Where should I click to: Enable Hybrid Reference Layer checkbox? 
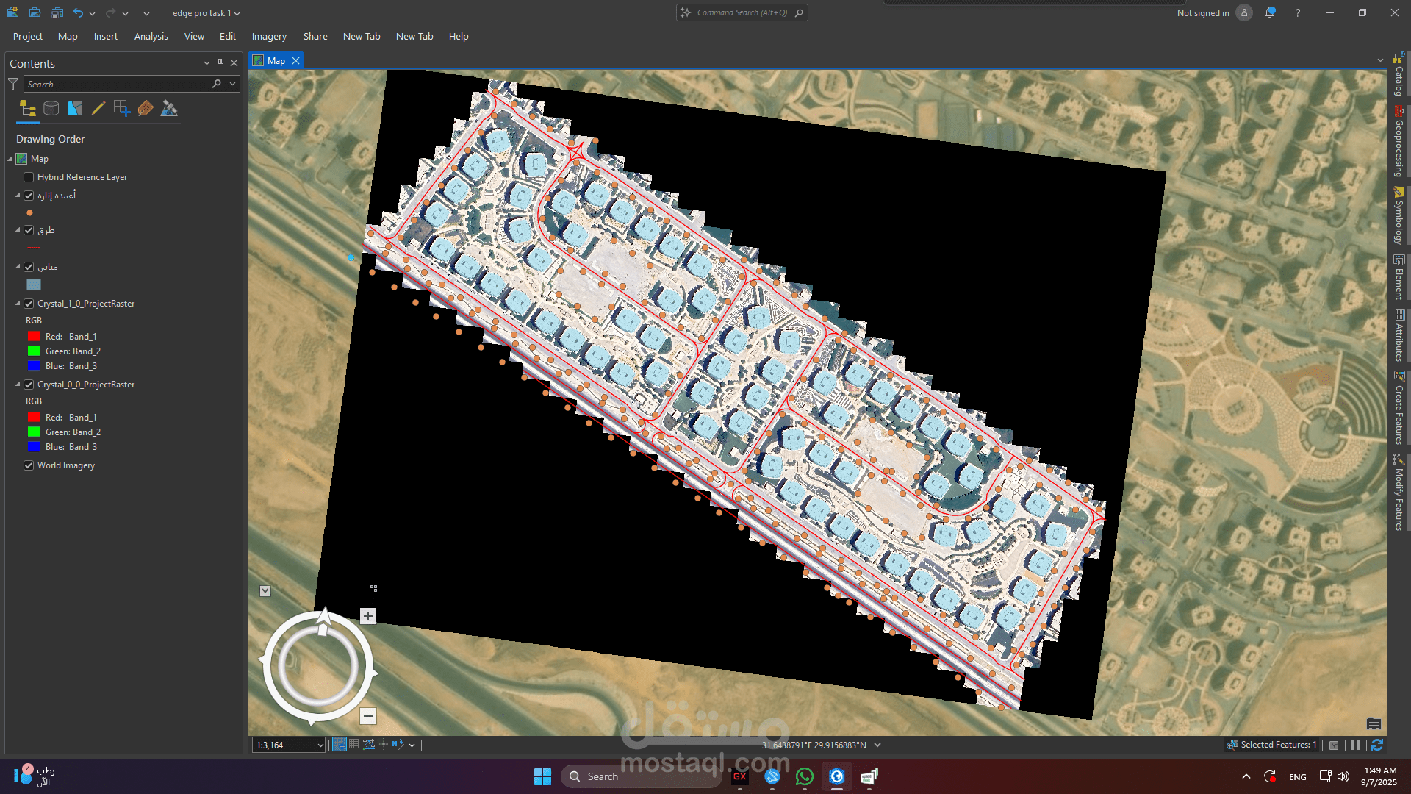tap(29, 177)
